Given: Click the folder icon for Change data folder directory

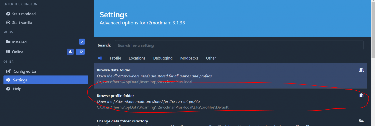Looking at the screenshot, I should coord(361,121).
